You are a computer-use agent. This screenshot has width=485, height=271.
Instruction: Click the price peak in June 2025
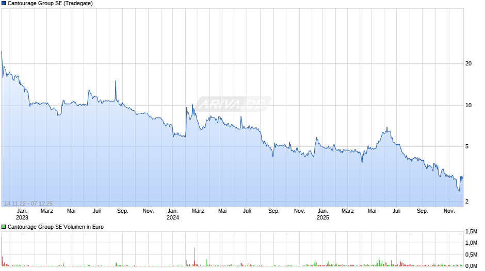387,128
